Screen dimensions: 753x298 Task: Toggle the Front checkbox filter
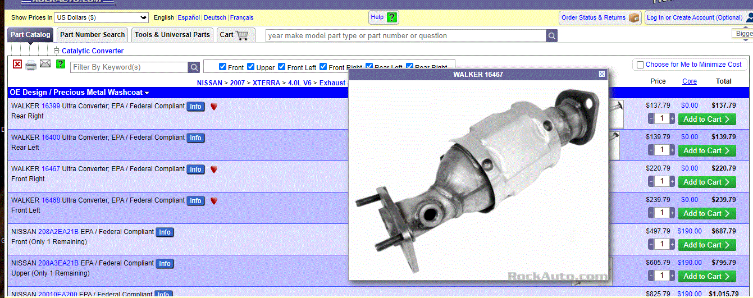pos(223,67)
